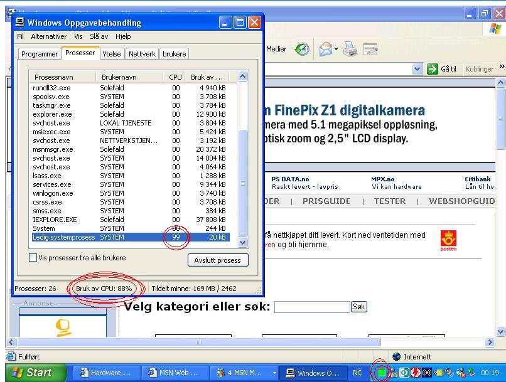The width and height of the screenshot is (506, 382).
Task: Click the Avslutt prosess button
Action: [x=218, y=260]
